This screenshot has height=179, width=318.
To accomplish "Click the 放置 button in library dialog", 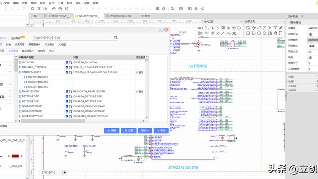I will [129, 130].
